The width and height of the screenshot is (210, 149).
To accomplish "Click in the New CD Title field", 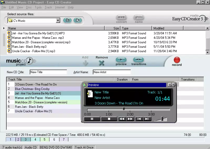I will point(48,72).
